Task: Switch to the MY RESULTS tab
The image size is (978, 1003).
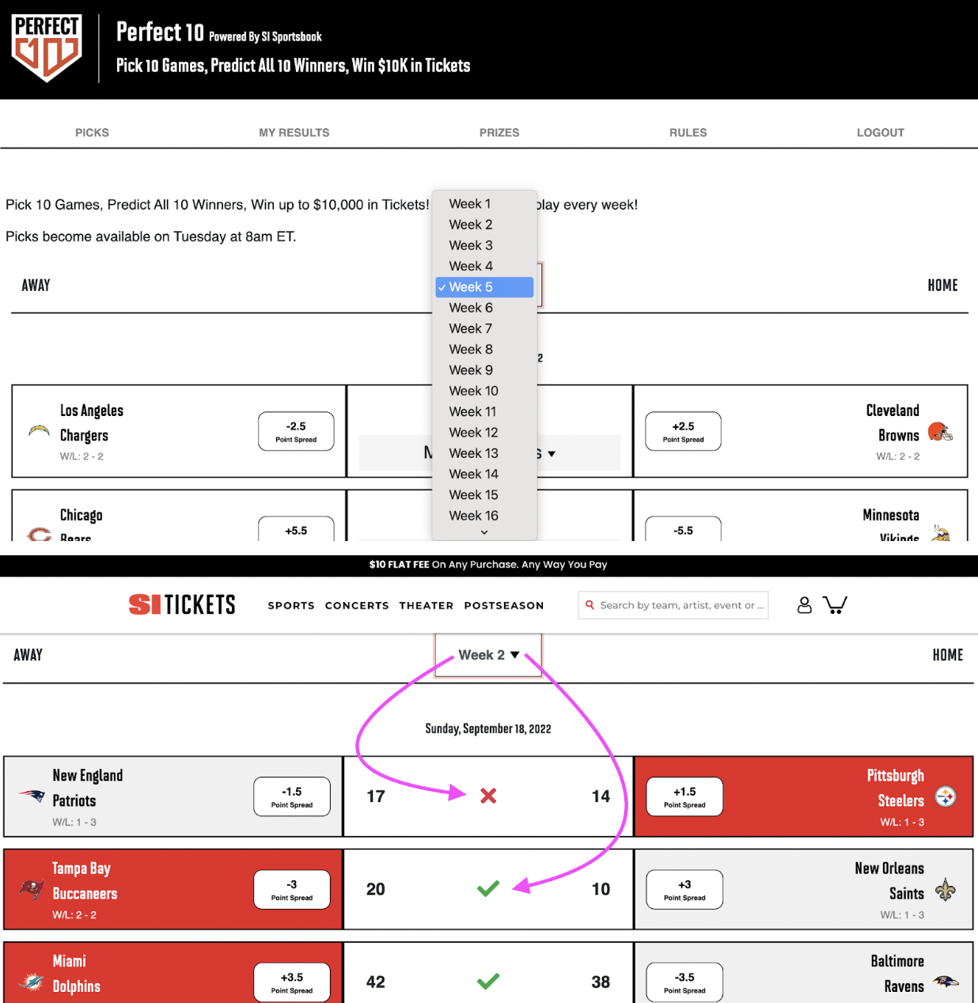Action: pos(294,133)
